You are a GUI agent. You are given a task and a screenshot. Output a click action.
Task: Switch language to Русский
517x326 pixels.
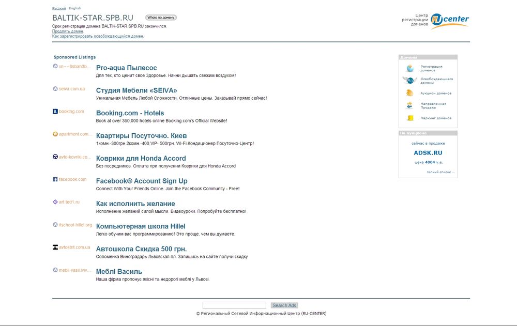59,8
